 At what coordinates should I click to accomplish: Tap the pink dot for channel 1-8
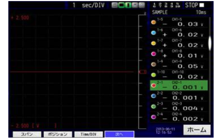(154, 54)
